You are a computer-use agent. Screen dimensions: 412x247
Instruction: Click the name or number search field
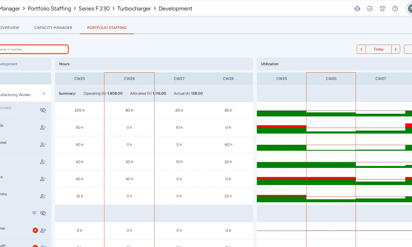click(34, 49)
